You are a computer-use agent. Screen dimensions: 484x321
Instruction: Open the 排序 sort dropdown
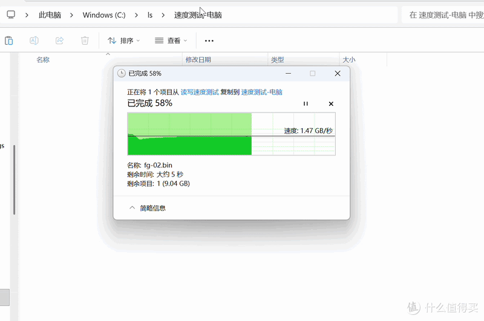click(x=123, y=41)
